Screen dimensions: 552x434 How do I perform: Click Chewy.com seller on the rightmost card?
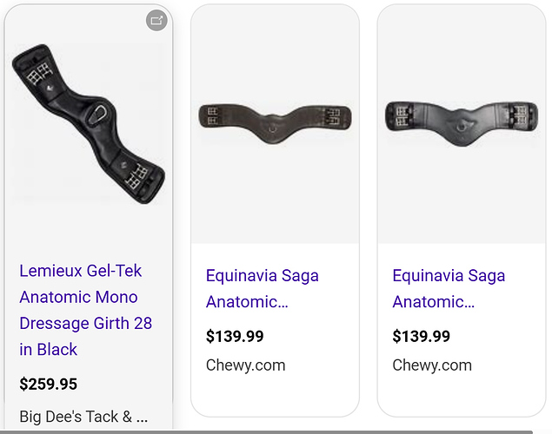click(x=432, y=365)
